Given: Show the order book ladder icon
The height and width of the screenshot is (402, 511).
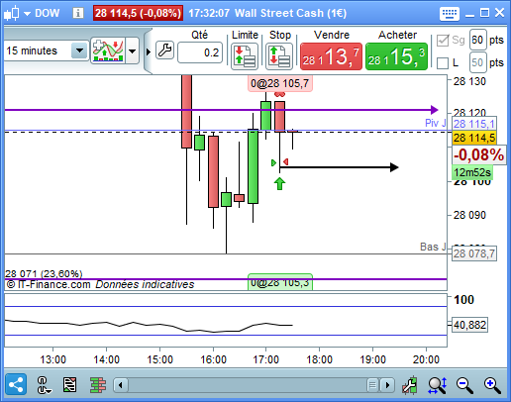Looking at the screenshot, I should tap(98, 385).
